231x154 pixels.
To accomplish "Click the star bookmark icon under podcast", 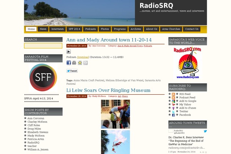I will 80,63.
